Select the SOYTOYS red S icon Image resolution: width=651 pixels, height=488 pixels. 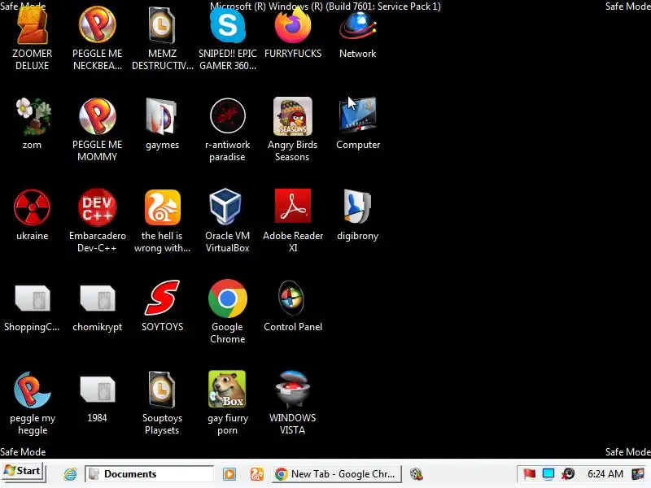pos(162,298)
